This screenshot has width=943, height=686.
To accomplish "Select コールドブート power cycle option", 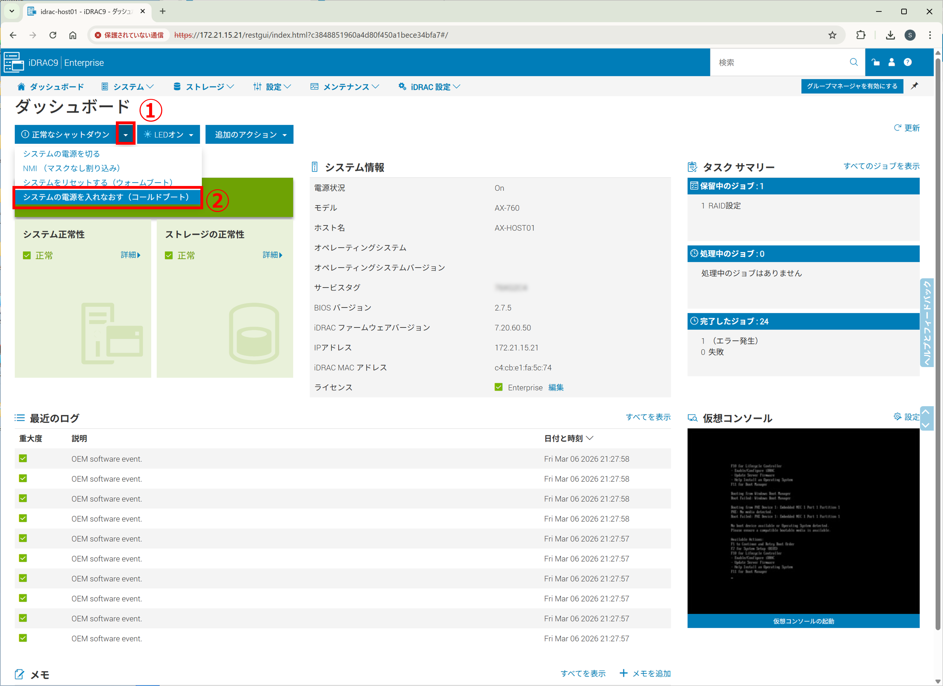I will 106,197.
